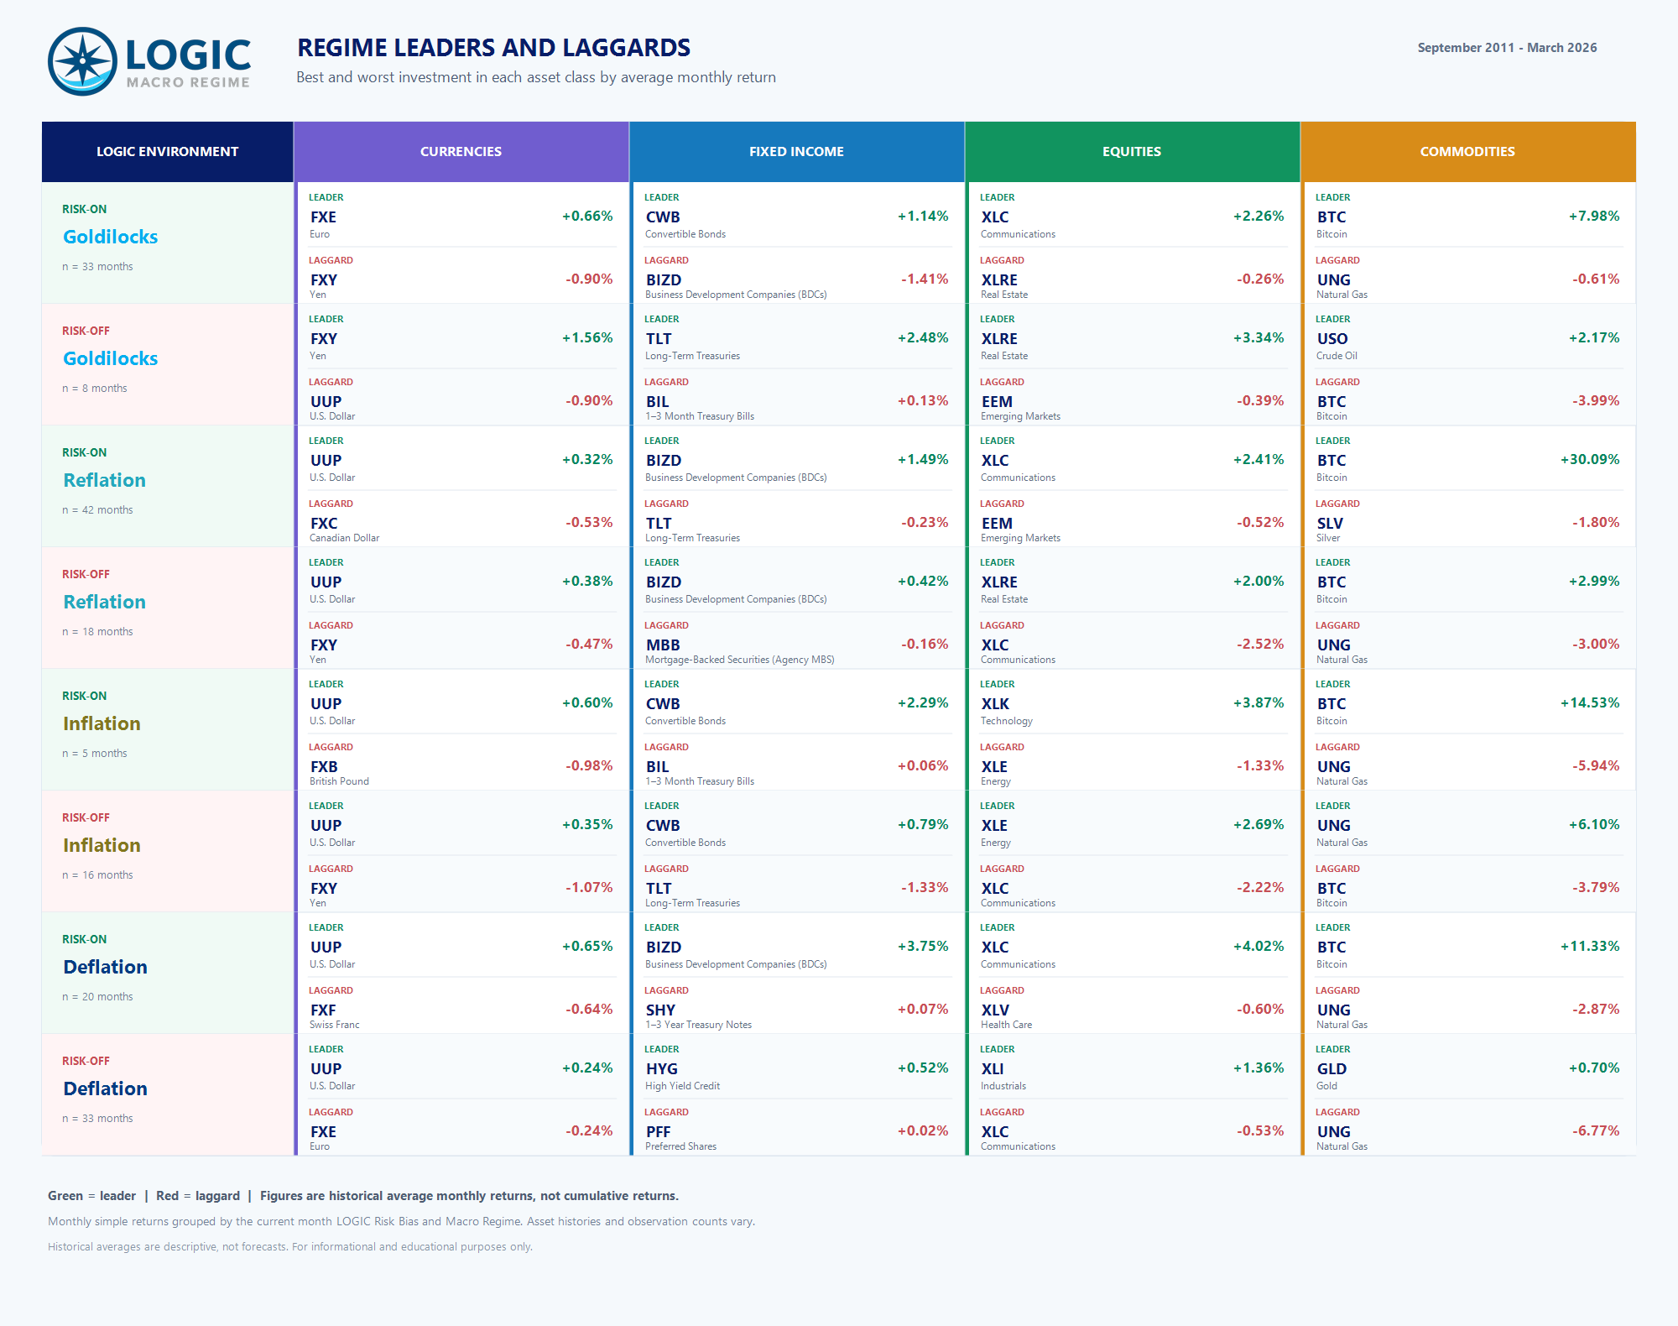Image resolution: width=1678 pixels, height=1326 pixels.
Task: Click 'Green = leader' legend text
Action: tap(91, 1196)
